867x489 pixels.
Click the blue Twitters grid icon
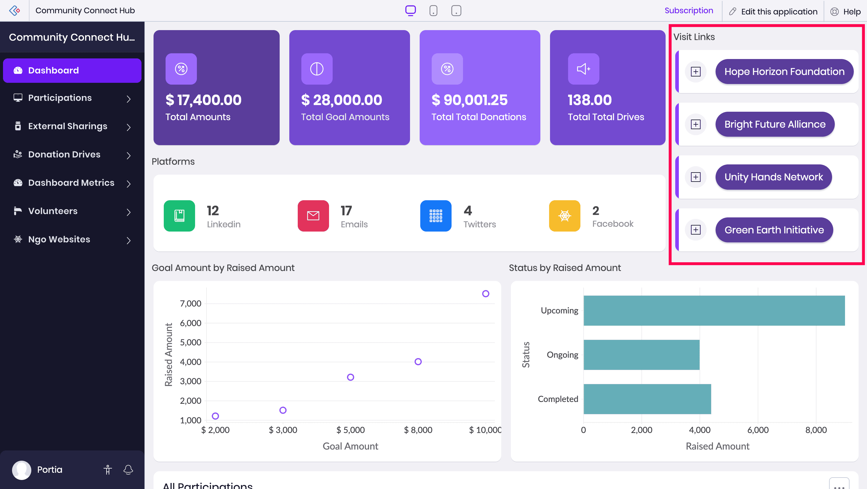click(x=436, y=216)
